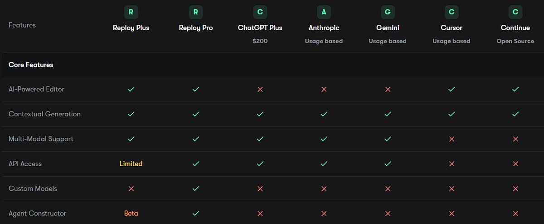Click the Reploy Pro 'R' badge icon
This screenshot has width=544, height=224.
pyautogui.click(x=196, y=12)
